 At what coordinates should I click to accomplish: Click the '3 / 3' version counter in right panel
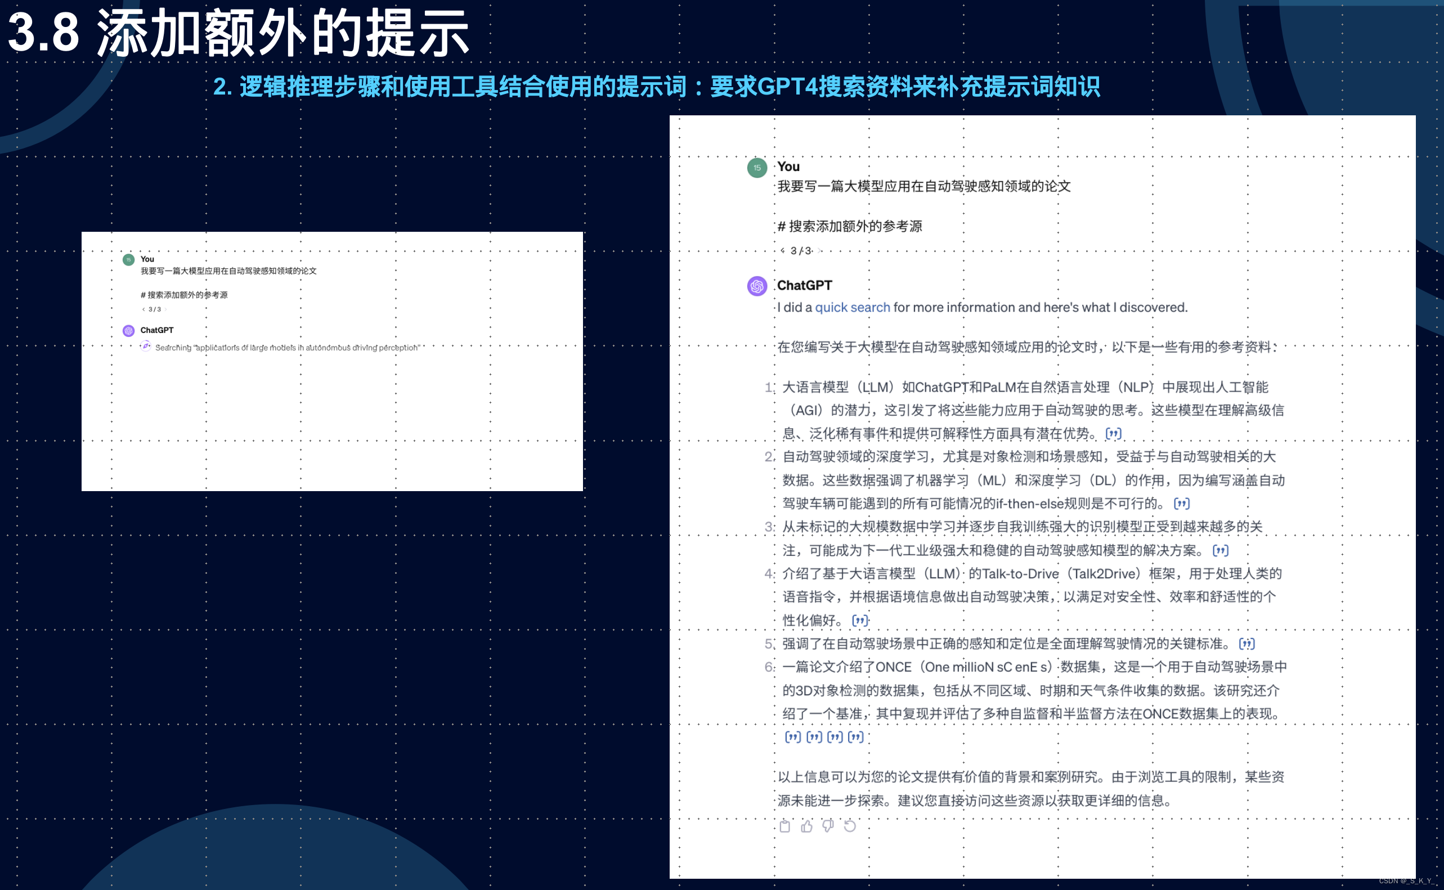tap(801, 251)
